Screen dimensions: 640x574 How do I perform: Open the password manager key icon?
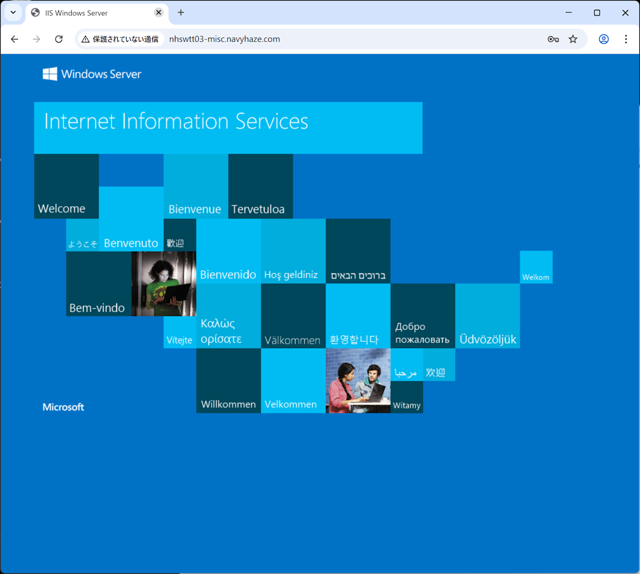(553, 39)
